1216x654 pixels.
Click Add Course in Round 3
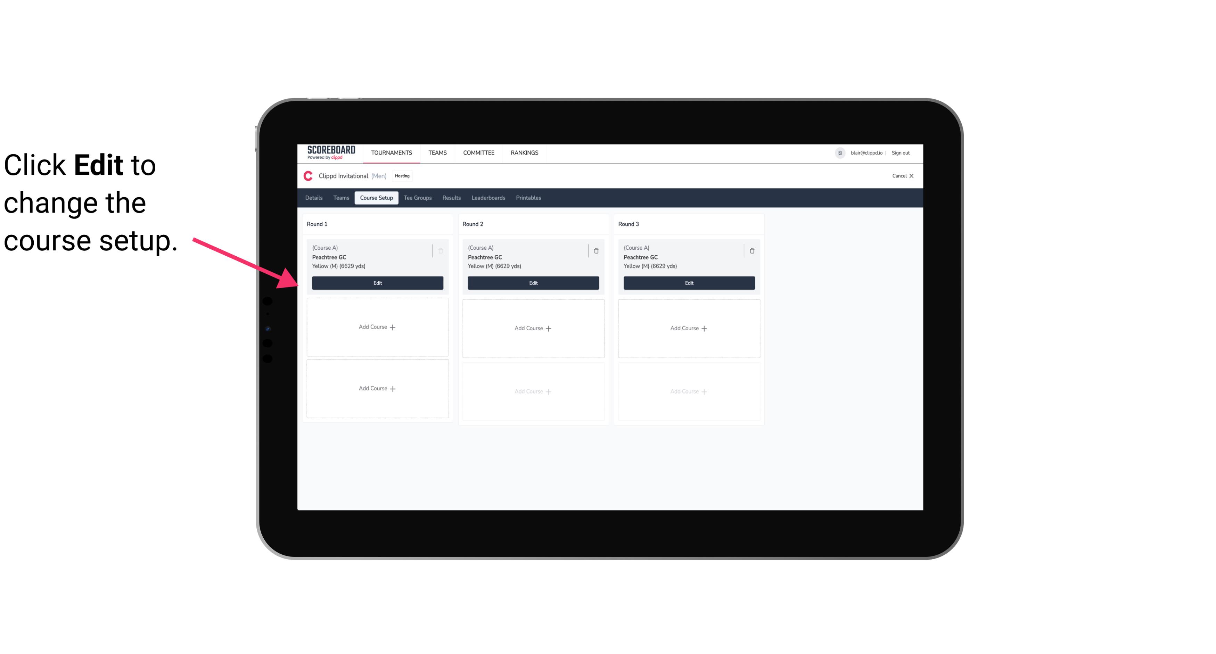click(x=689, y=328)
